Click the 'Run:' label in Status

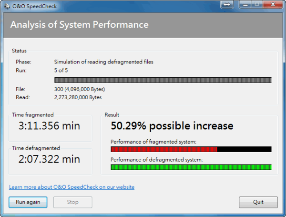tap(21, 71)
